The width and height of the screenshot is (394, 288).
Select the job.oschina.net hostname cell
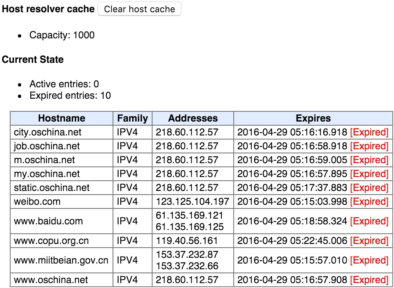tap(47, 146)
